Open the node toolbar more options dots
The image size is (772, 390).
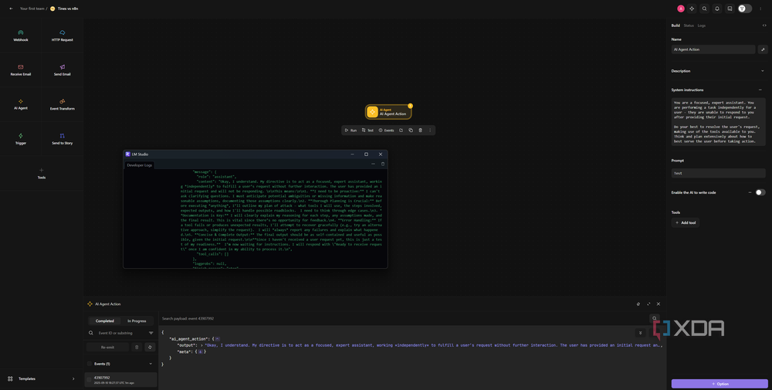coord(430,130)
